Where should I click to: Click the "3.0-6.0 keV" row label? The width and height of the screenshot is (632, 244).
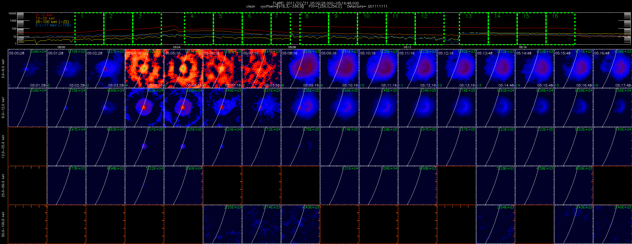(x=3, y=69)
